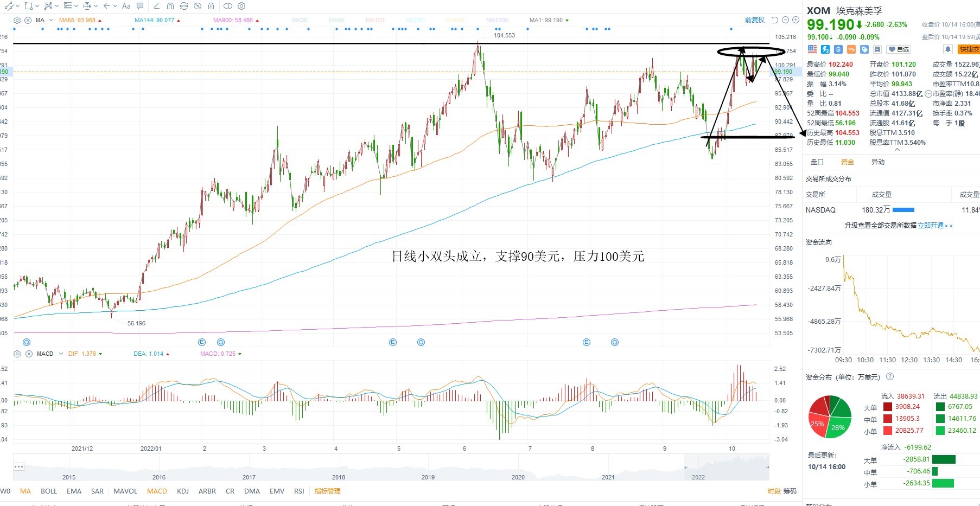Remove the MA indicator with X

point(28,20)
